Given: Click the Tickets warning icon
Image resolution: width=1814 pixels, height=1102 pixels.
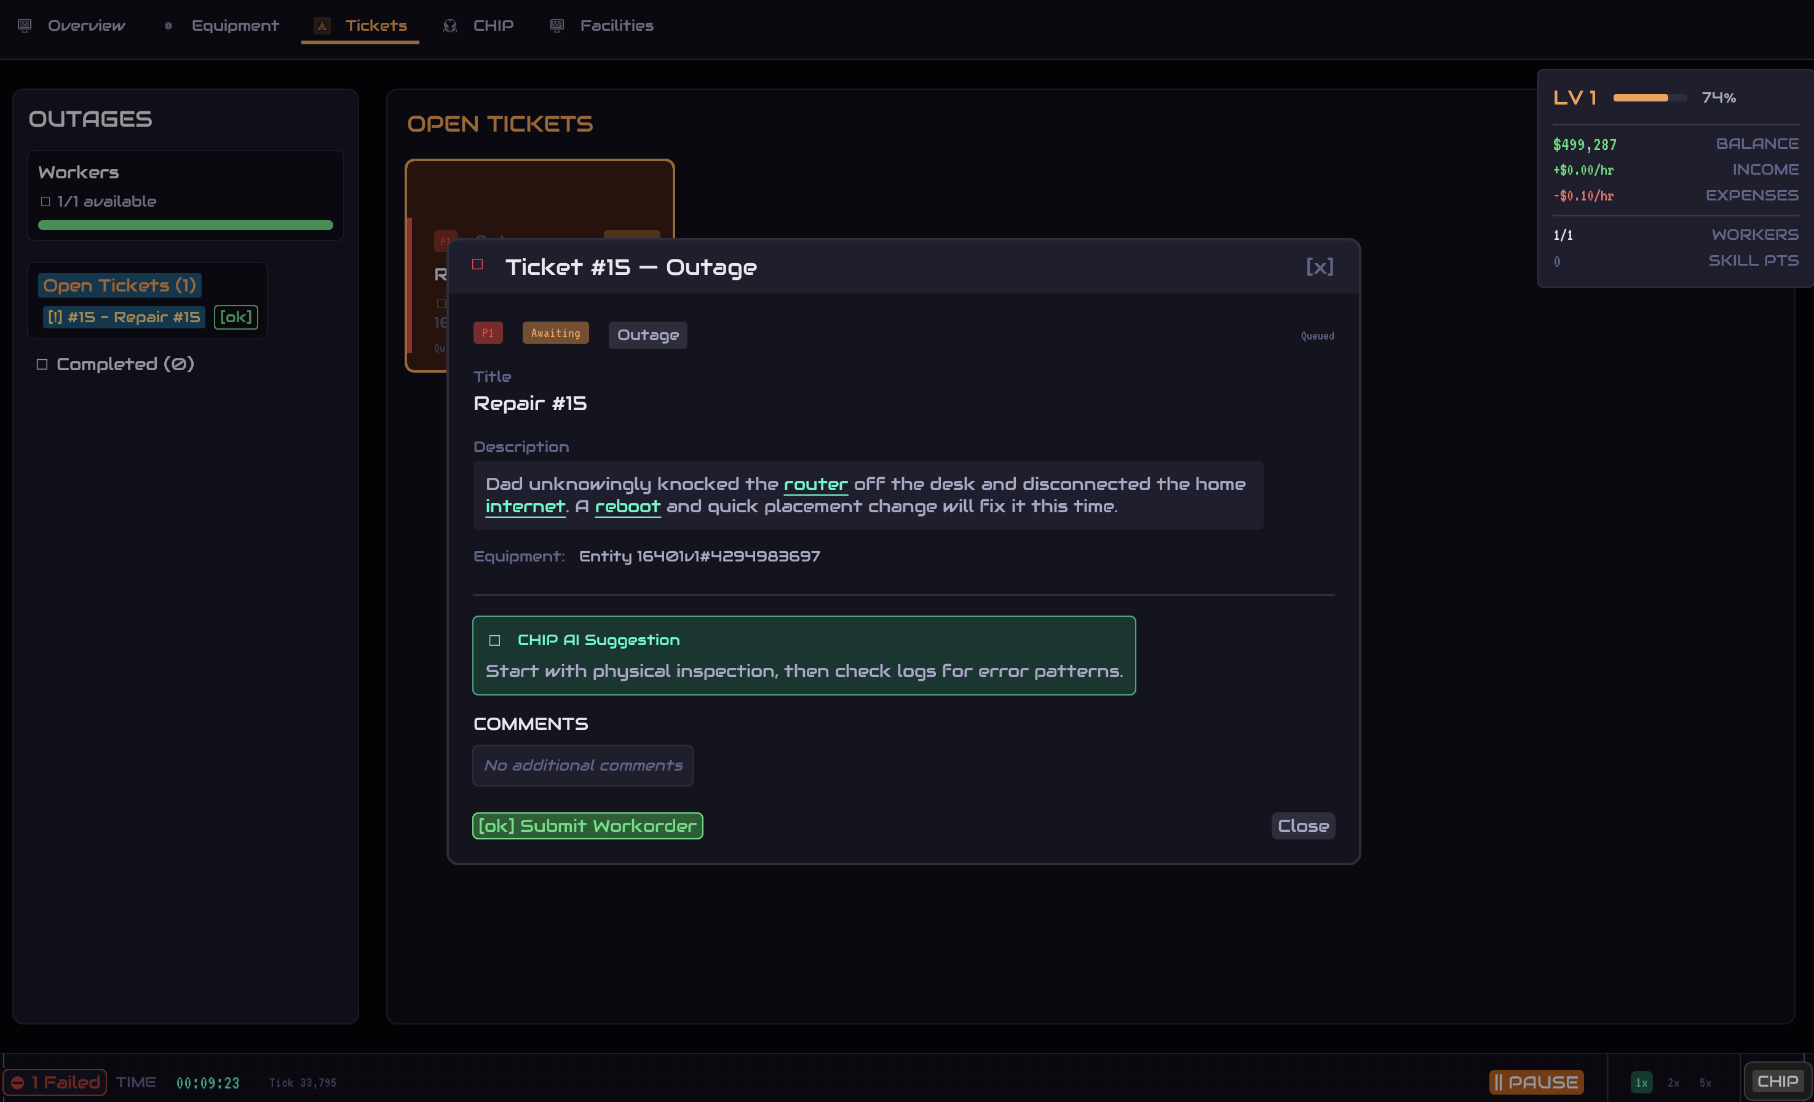Looking at the screenshot, I should click(322, 26).
